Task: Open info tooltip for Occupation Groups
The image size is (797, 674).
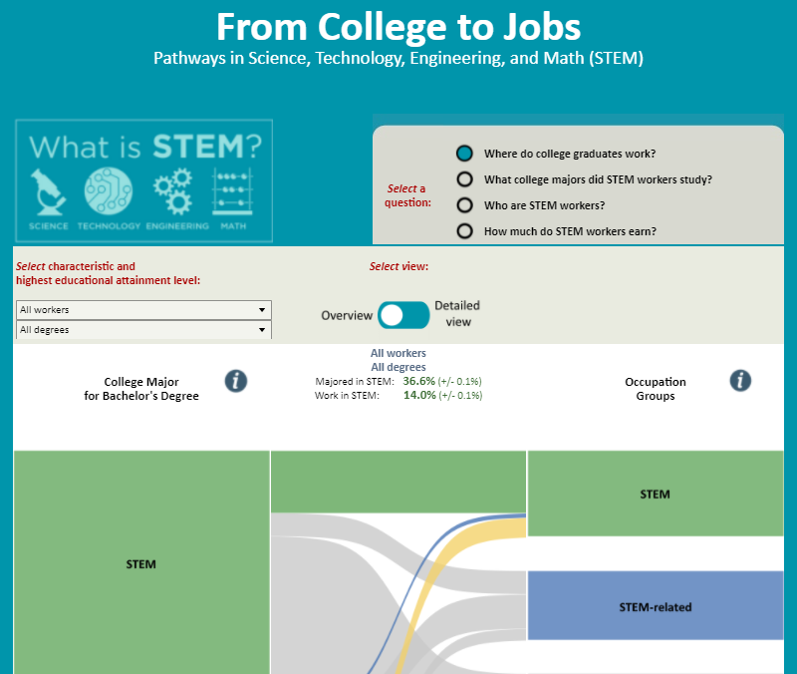Action: [x=740, y=380]
